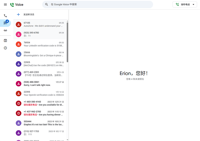This screenshot has height=141, width=200.
Task: Click the plus icon for new message
Action: click(x=18, y=15)
